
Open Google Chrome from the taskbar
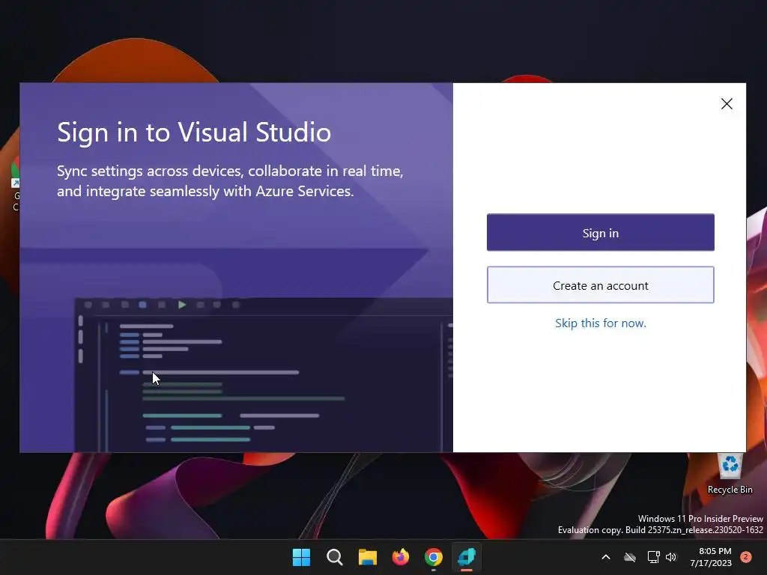(x=434, y=557)
